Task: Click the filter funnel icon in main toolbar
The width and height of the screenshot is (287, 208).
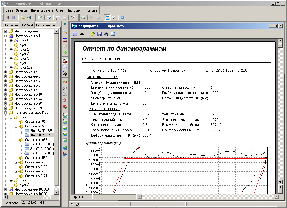Action: [73, 17]
